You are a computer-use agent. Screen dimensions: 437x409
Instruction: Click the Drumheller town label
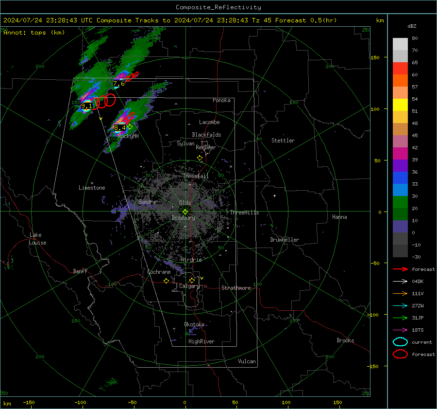pos(285,240)
